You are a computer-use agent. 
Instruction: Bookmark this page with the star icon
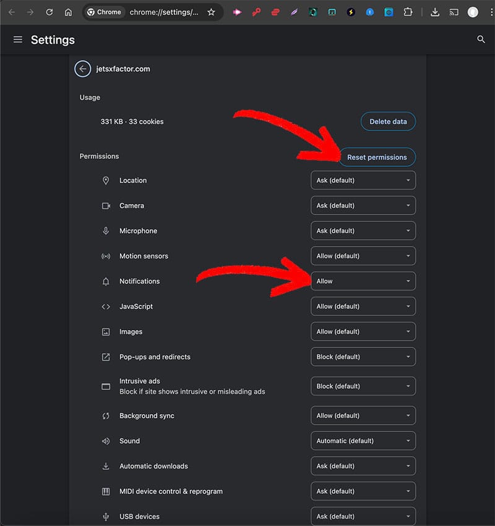(x=211, y=12)
